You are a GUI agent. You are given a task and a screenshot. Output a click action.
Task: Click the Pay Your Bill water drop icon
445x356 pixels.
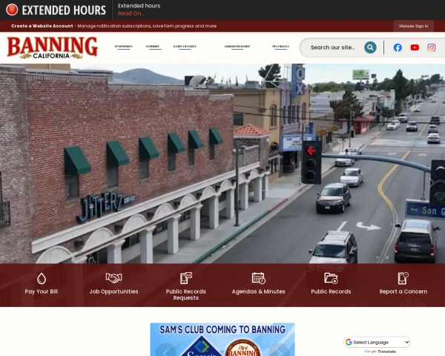pyautogui.click(x=42, y=279)
